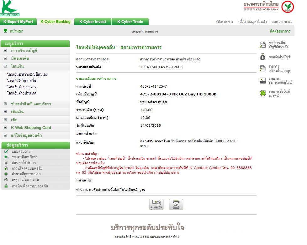
Task: Switch to K-Expert MyPort tab
Action: [18, 22]
